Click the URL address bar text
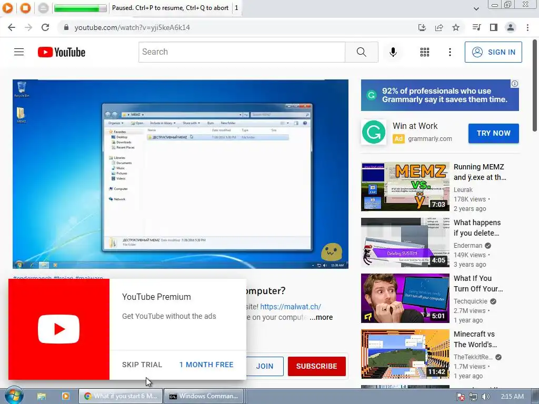This screenshot has width=539, height=404. click(132, 27)
